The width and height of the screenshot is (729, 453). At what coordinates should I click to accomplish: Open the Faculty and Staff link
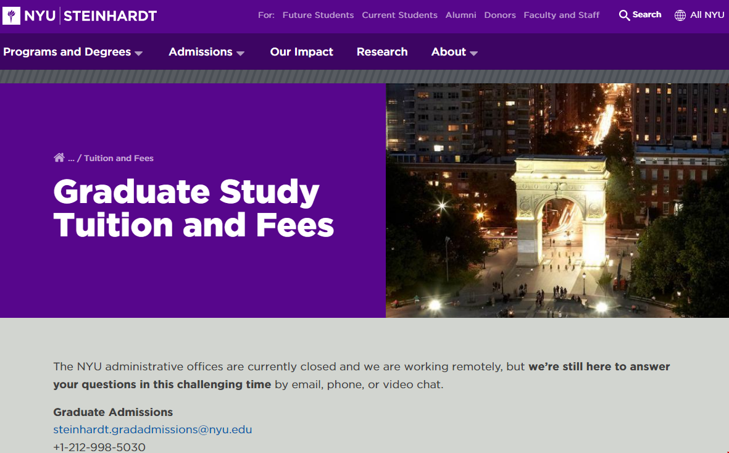coord(562,15)
